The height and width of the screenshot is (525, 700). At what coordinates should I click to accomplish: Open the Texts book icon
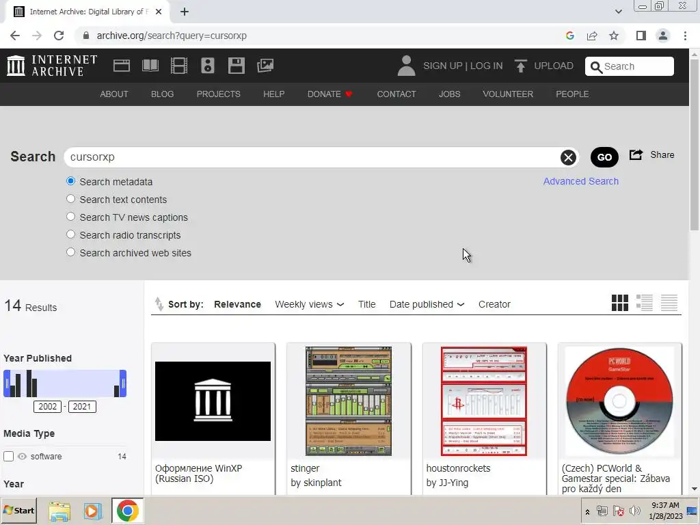pos(150,66)
